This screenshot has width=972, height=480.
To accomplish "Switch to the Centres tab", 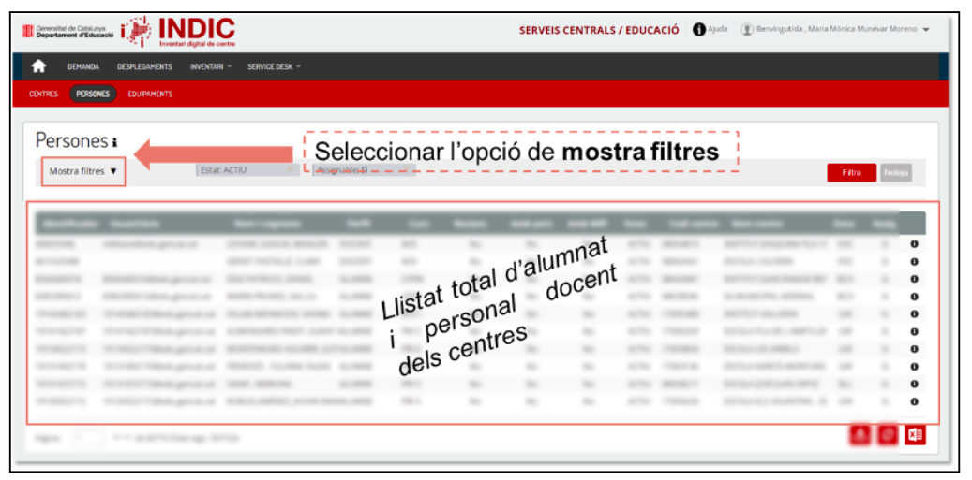I will pos(43,94).
